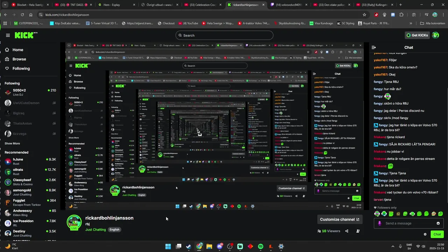448x252 pixels.
Task: Open the Chrome extensions puzzle icon
Action: (401, 15)
